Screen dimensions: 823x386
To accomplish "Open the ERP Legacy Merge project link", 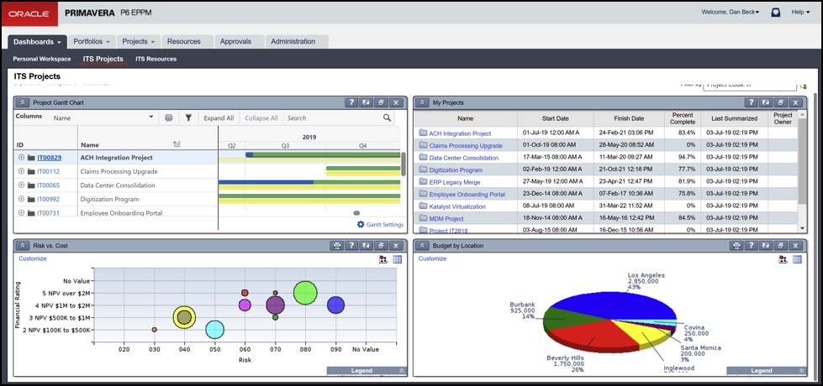I will tap(454, 181).
